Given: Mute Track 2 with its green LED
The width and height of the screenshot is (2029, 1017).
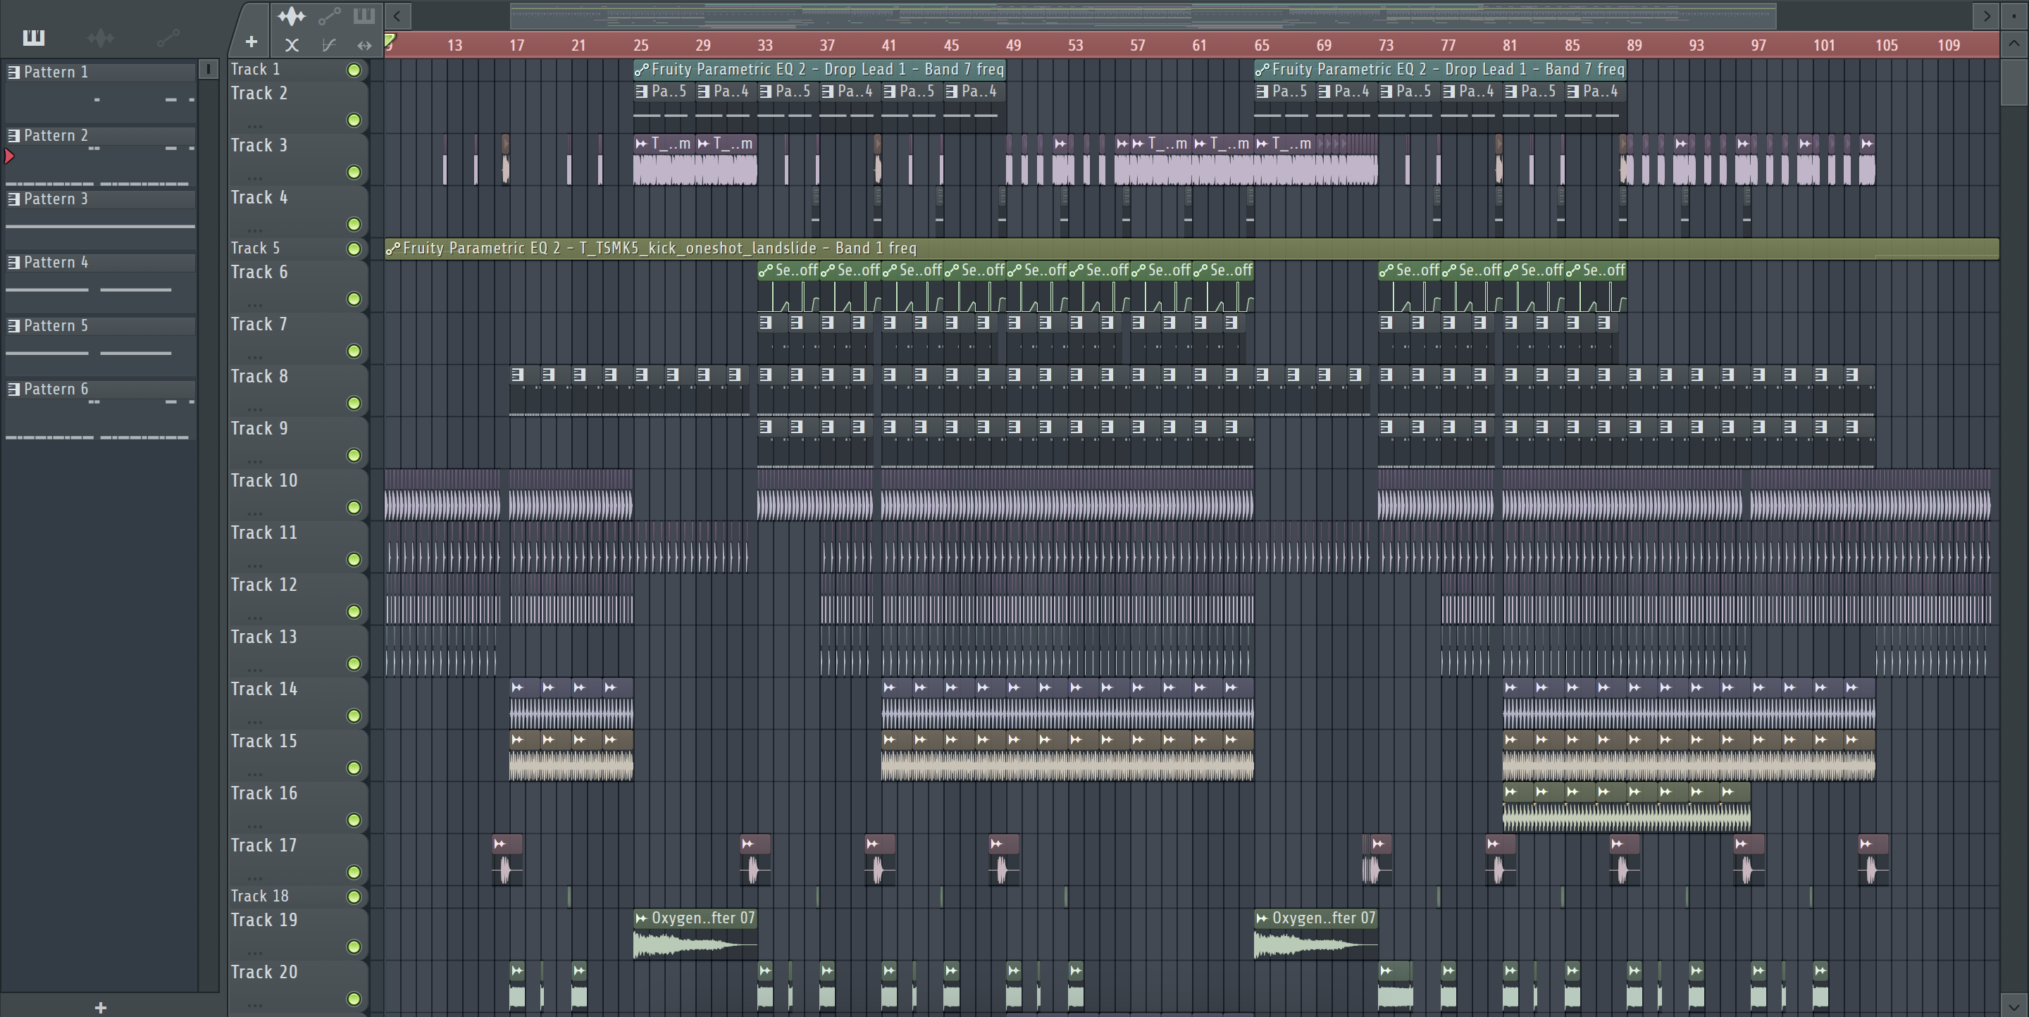Looking at the screenshot, I should pyautogui.click(x=354, y=120).
